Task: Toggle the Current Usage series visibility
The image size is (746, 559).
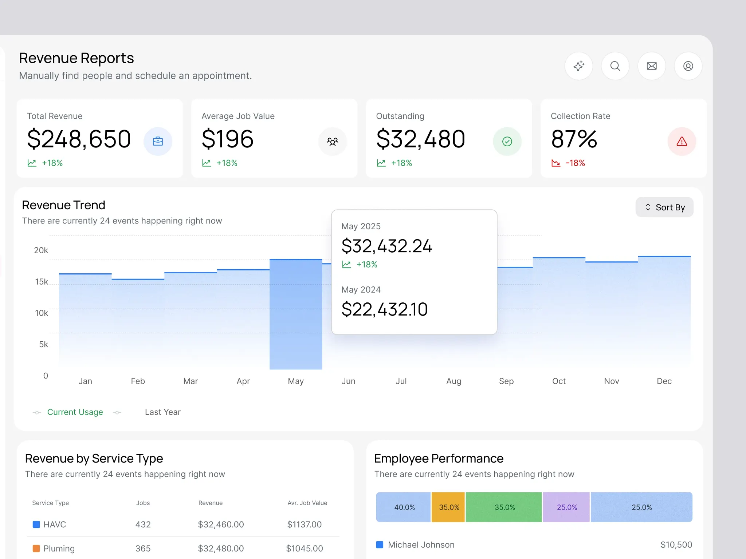Action: pyautogui.click(x=37, y=412)
